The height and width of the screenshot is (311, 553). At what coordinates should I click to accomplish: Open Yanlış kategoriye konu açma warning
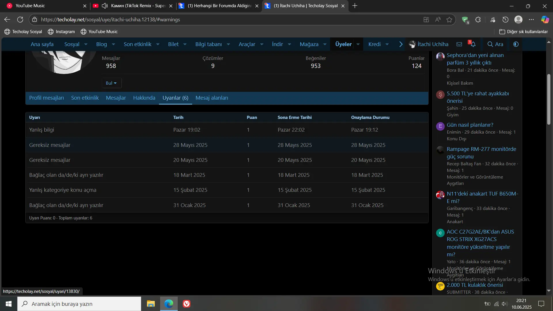click(227, 190)
